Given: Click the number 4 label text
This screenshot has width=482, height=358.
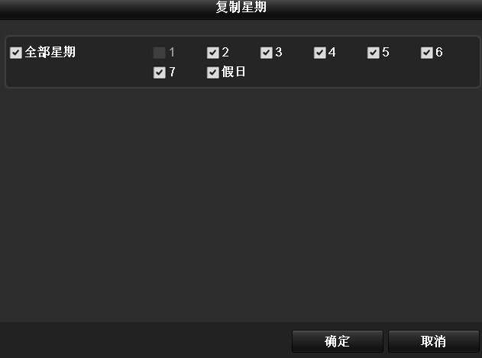Looking at the screenshot, I should tap(332, 52).
